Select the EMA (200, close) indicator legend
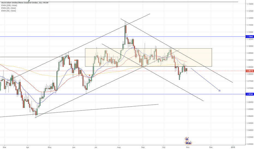The width and height of the screenshot is (254, 149). pyautogui.click(x=9, y=5)
